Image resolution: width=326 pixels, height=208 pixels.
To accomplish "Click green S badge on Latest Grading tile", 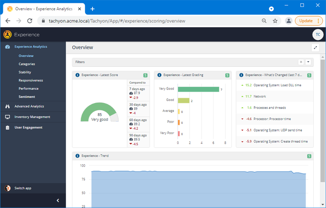I will point(227,75).
